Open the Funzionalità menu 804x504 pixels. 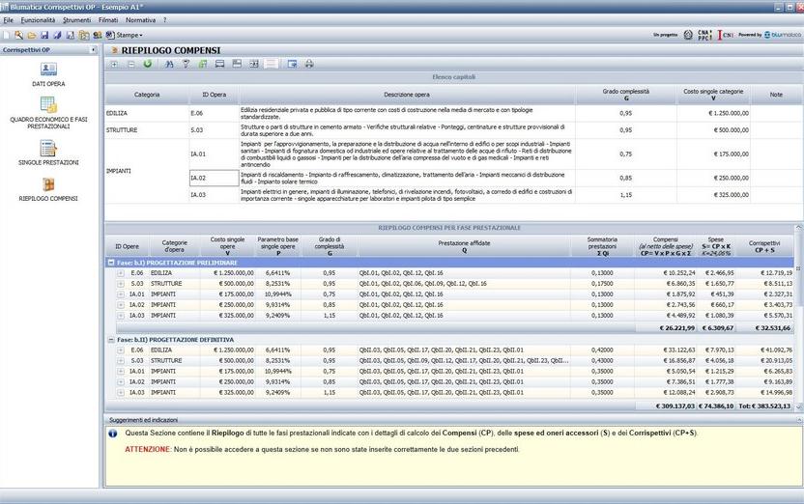pos(38,19)
